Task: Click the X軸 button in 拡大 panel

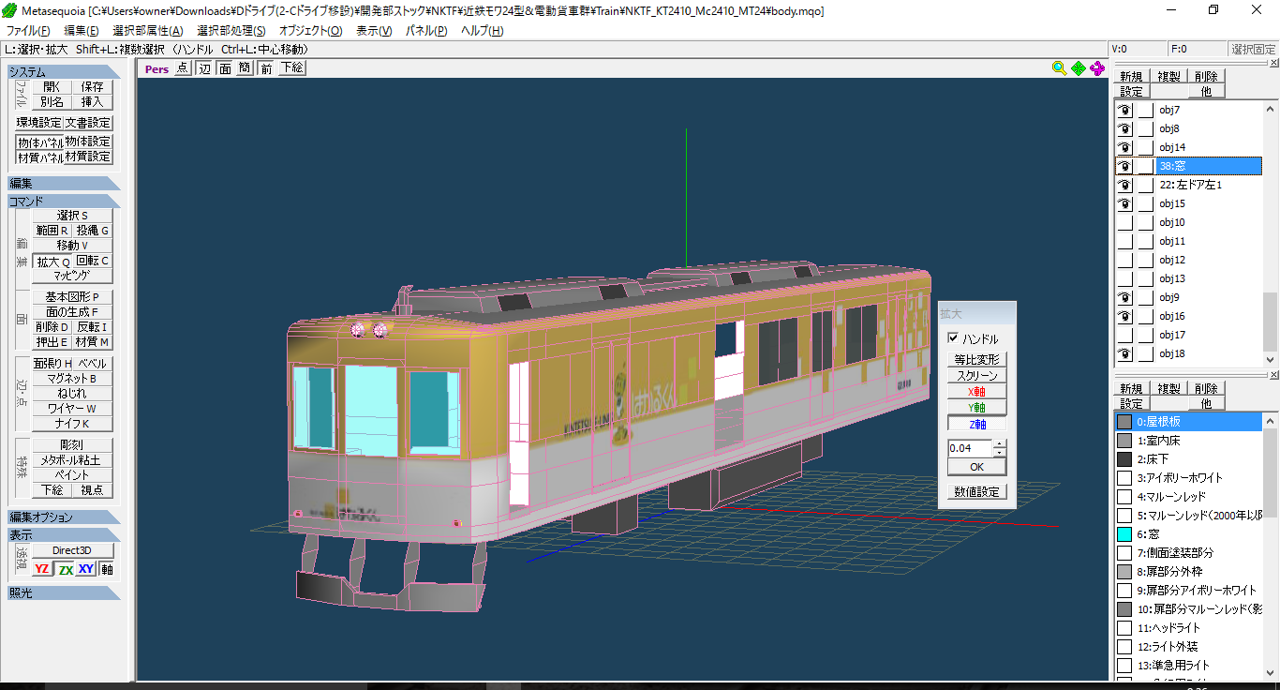Action: coord(976,392)
